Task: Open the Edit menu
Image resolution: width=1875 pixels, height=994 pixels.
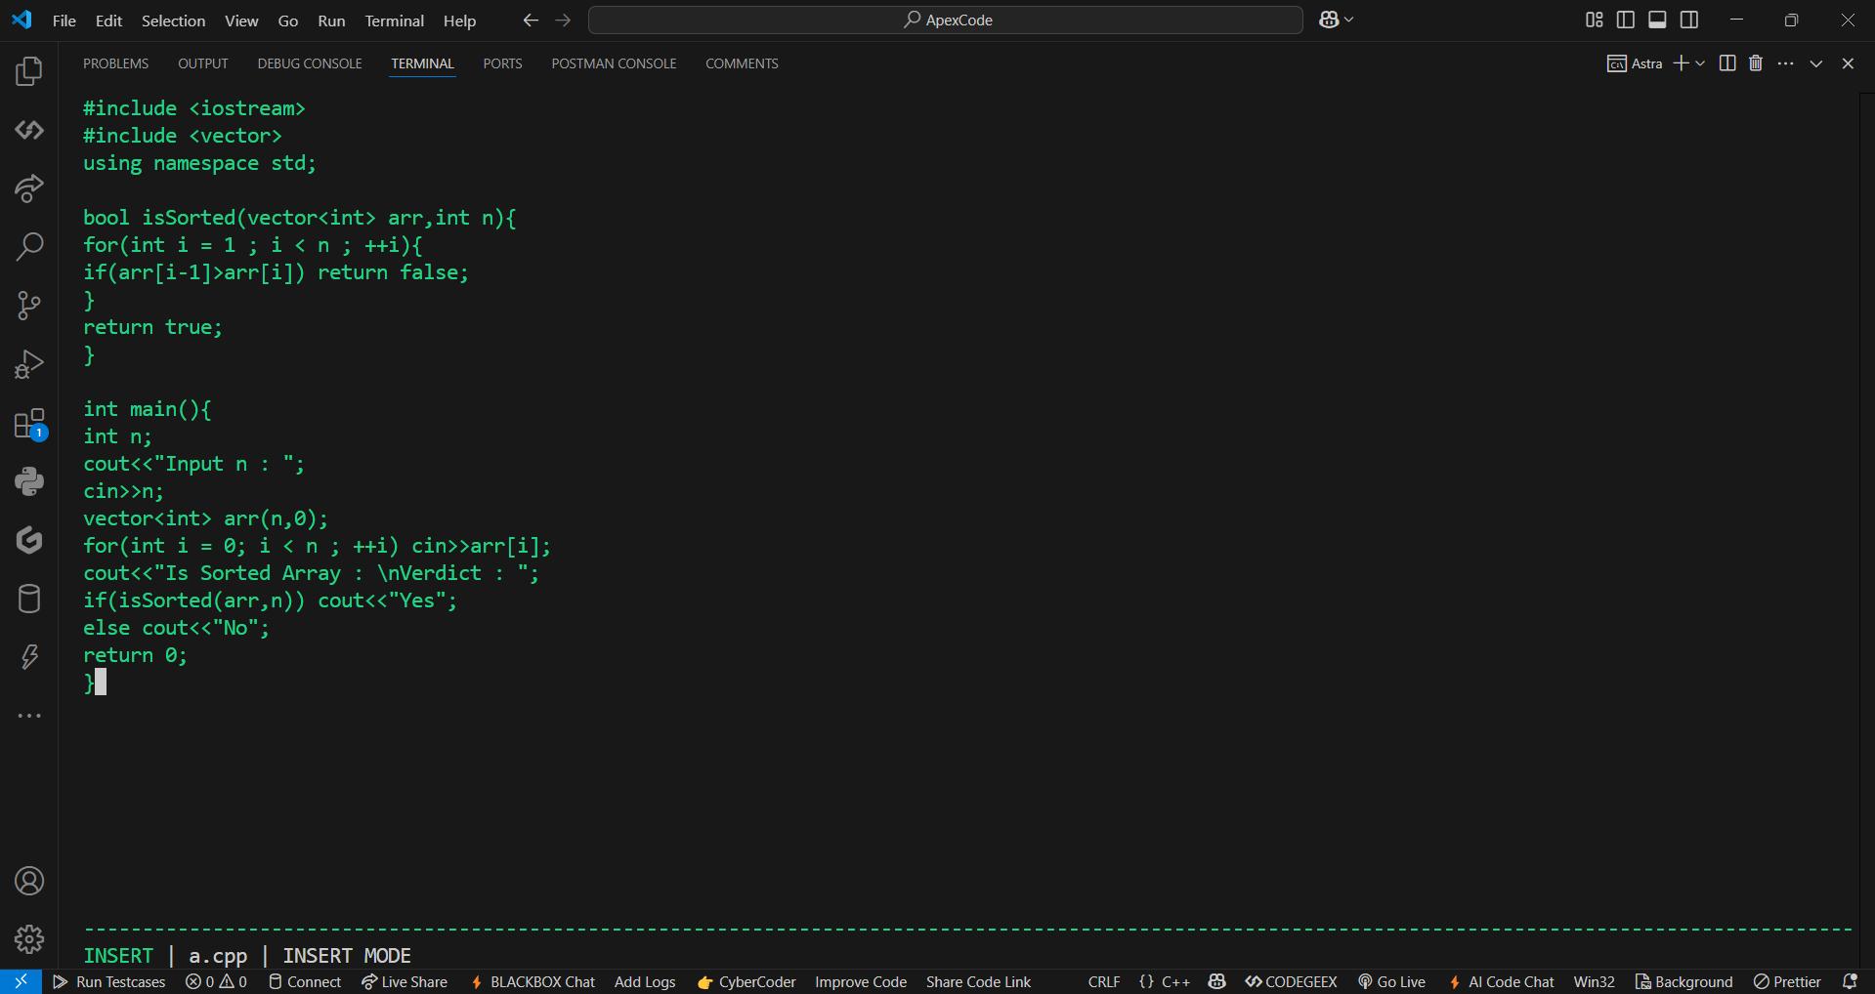Action: coord(108,21)
